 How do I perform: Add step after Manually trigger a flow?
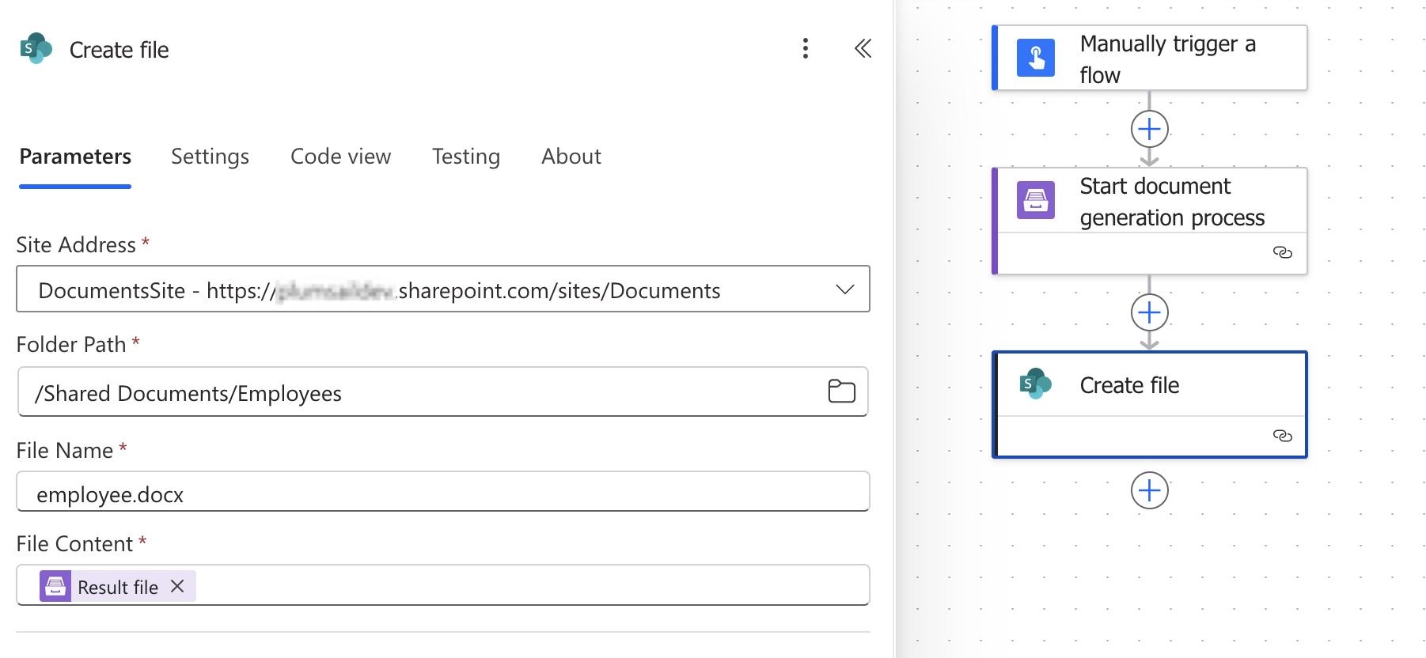(1149, 129)
